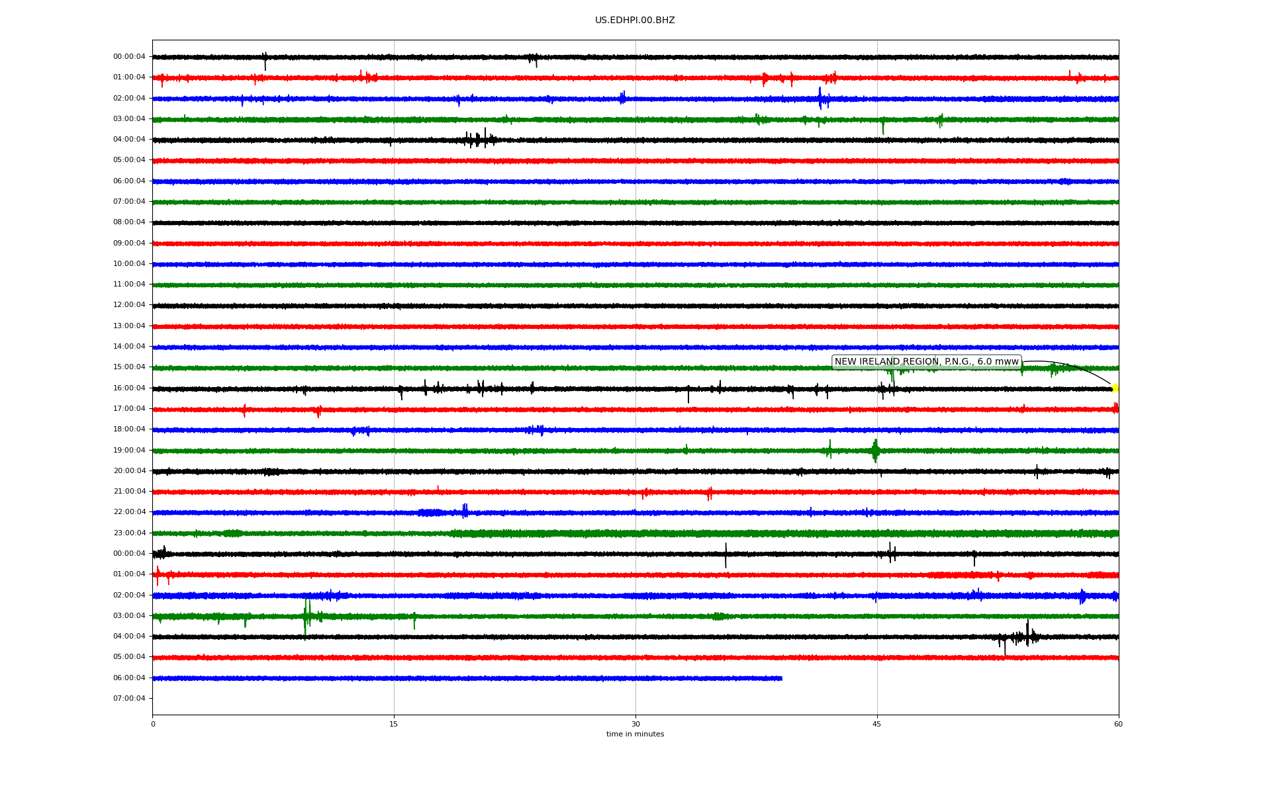Viewport: 1271px width, 794px height.
Task: Click the 13:00:04 time label
Action: pos(129,326)
